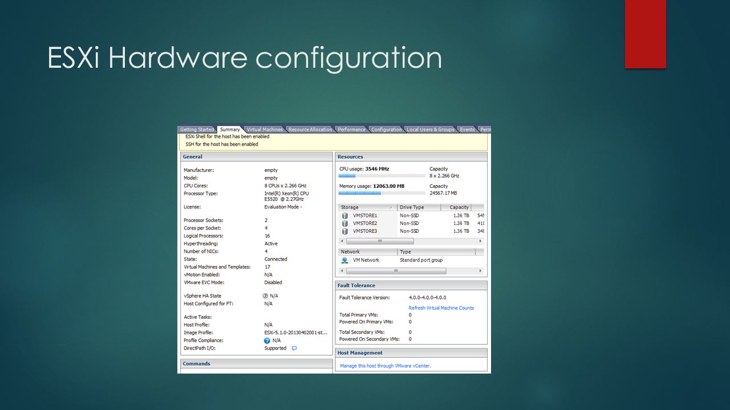730x410 pixels.
Task: Open the Resource Allocation tab
Action: point(310,129)
